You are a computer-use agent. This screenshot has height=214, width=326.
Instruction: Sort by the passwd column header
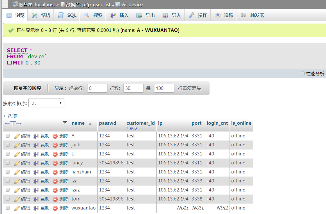click(108, 123)
